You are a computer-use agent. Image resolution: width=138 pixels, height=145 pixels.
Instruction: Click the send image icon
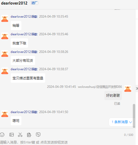(x=12, y=135)
